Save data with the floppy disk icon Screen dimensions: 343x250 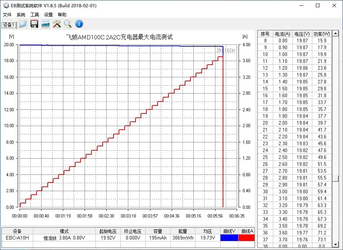coord(34,24)
